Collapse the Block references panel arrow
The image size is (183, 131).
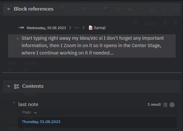[x=9, y=9]
